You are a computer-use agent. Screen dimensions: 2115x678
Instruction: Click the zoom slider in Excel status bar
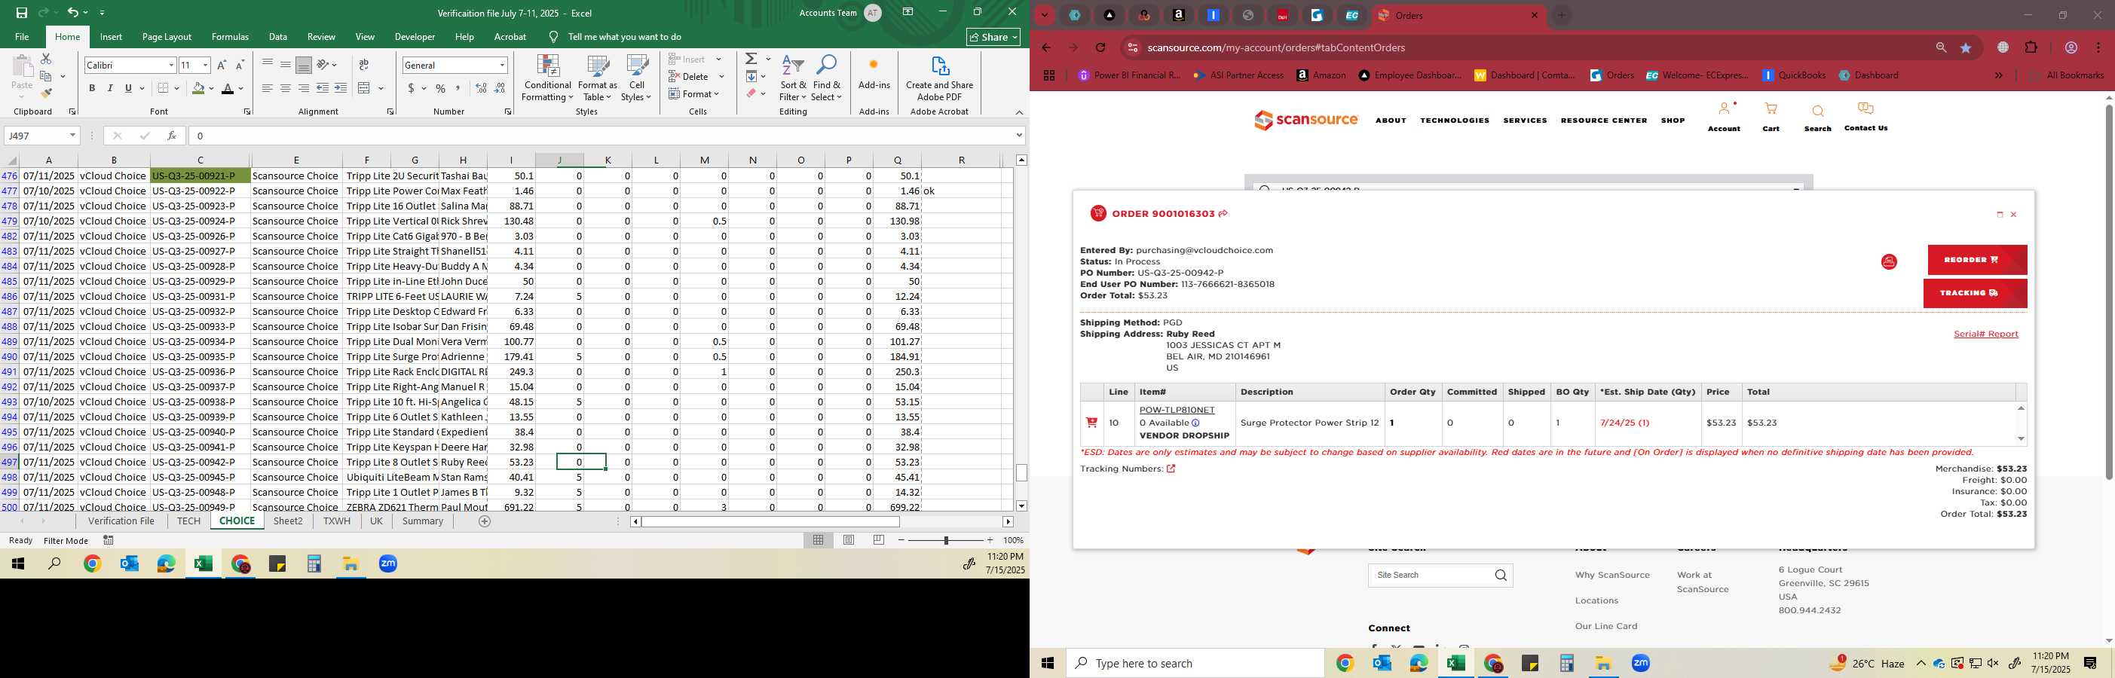point(946,540)
